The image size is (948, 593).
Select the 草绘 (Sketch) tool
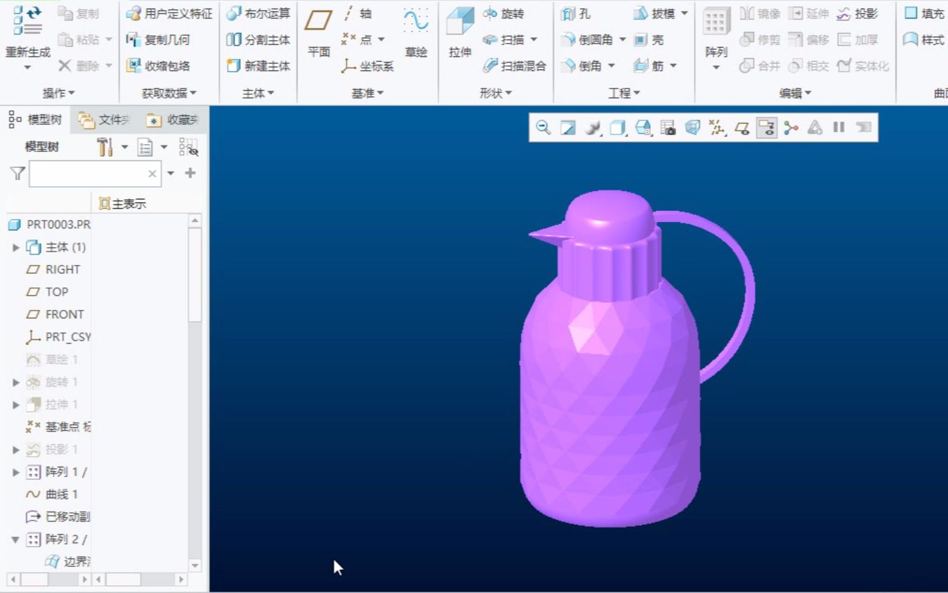click(x=416, y=32)
